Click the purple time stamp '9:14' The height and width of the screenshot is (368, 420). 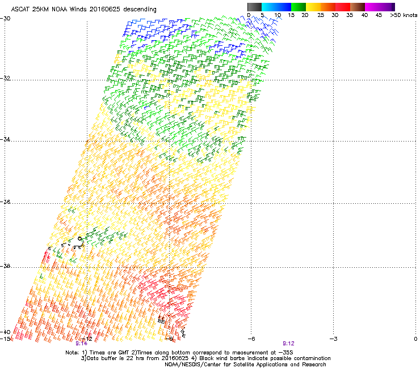tap(81, 344)
